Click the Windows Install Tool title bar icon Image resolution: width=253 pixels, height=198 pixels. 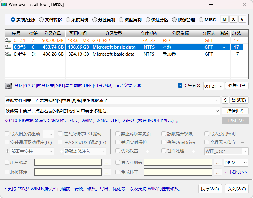coord(4,5)
